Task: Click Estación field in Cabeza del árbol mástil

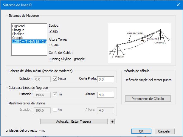Action: tap(42, 79)
